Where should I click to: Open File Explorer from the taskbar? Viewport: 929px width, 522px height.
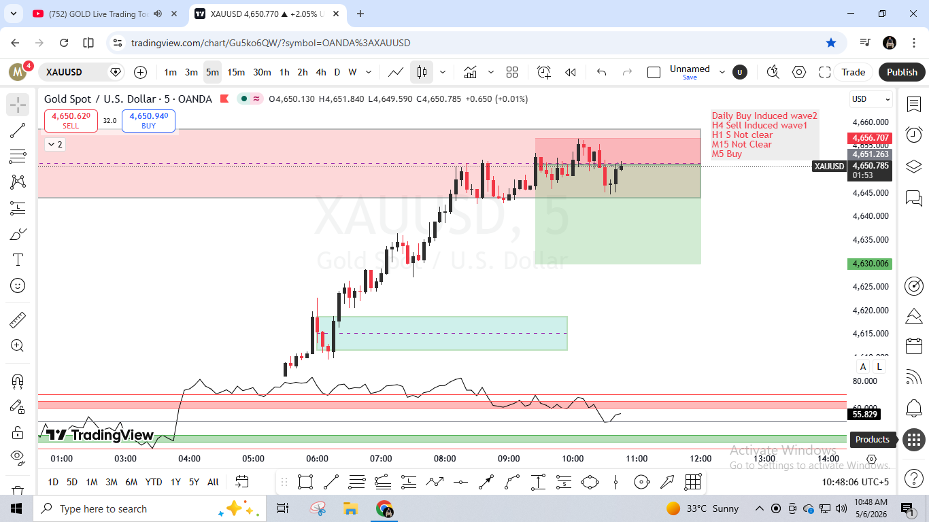tap(351, 508)
